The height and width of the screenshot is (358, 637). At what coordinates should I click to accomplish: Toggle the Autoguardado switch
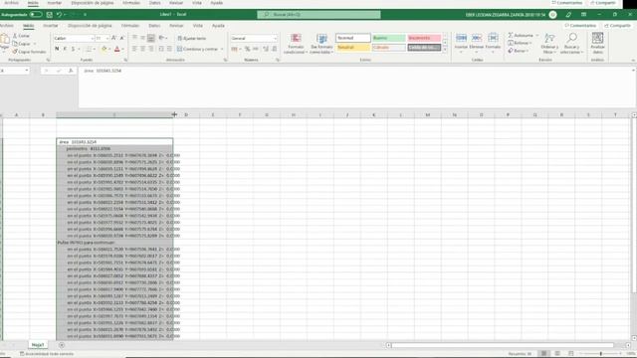click(36, 15)
